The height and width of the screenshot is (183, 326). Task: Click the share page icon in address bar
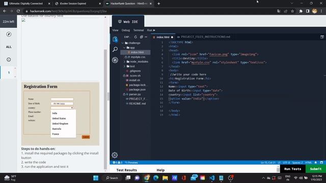pos(285,11)
